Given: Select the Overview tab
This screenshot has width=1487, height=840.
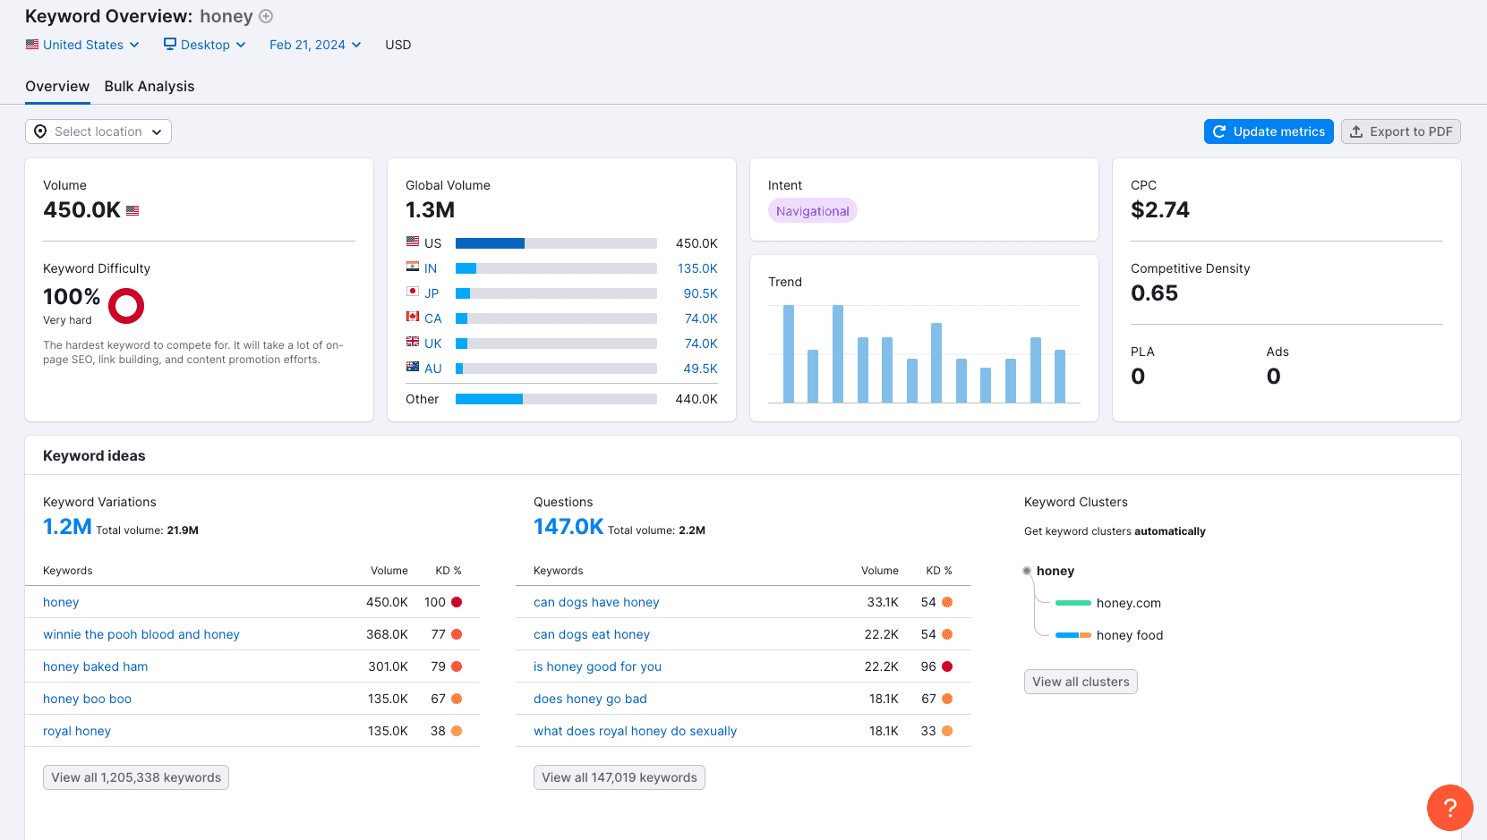Looking at the screenshot, I should click(57, 86).
